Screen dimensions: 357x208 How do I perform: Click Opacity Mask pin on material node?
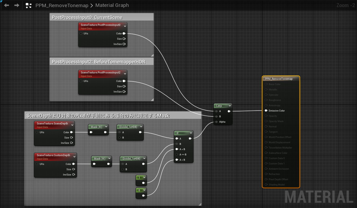(266, 121)
